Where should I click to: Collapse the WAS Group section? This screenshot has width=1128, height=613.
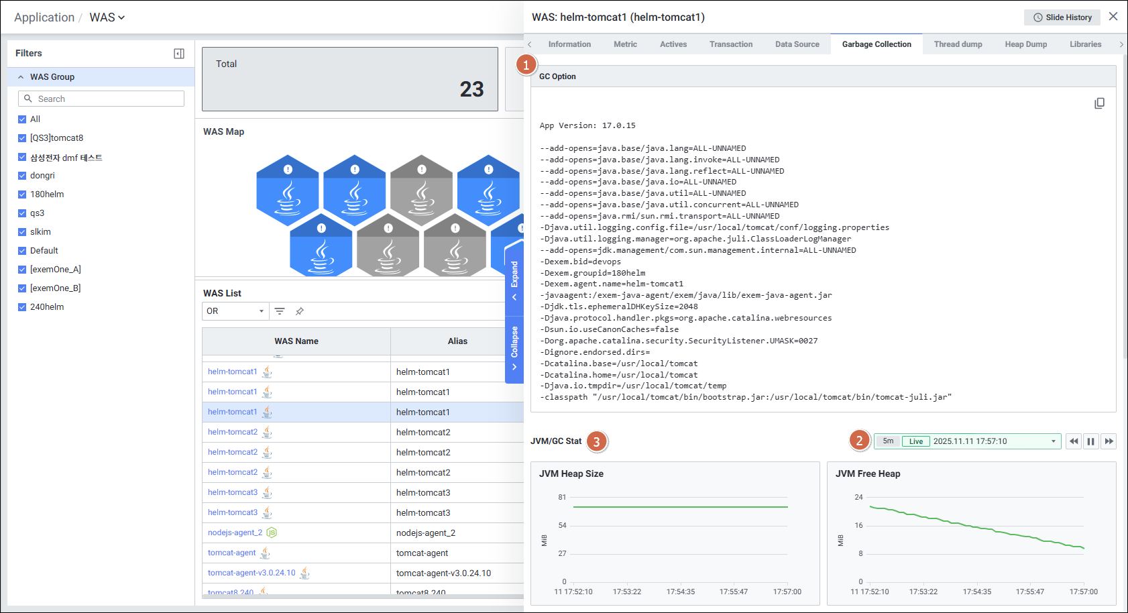[21, 77]
